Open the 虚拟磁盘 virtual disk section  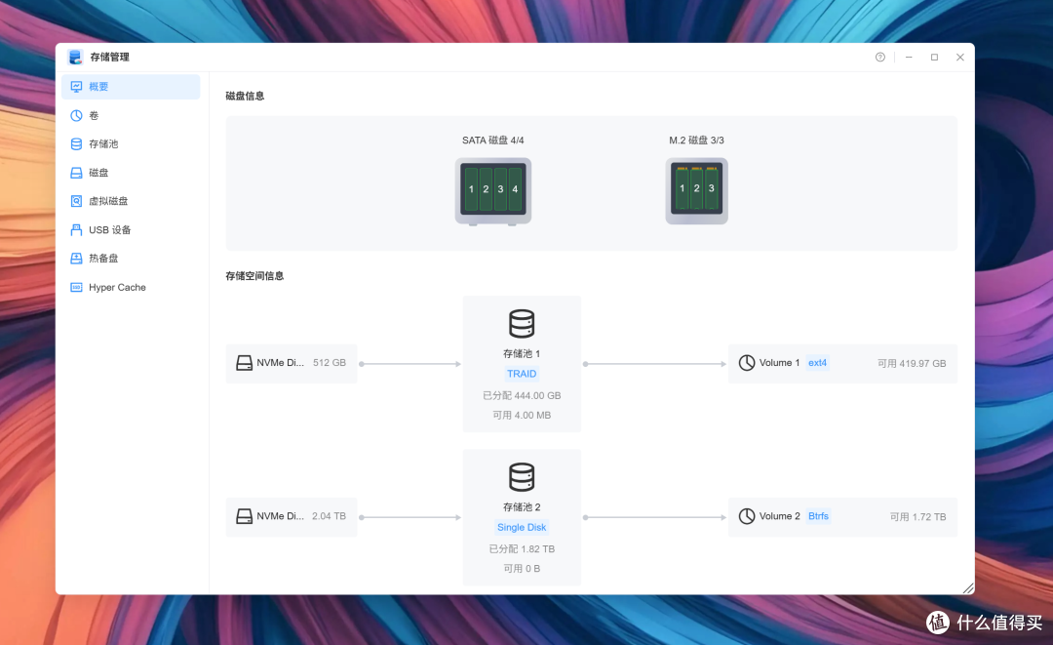coord(131,201)
